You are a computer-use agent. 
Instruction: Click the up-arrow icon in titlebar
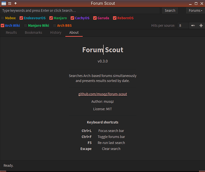click(x=16, y=3)
